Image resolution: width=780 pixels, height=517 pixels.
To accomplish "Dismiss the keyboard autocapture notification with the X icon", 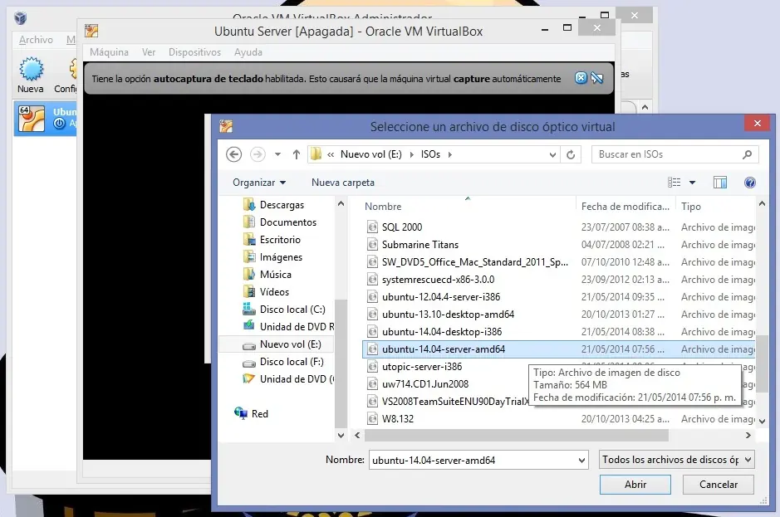I will click(581, 78).
